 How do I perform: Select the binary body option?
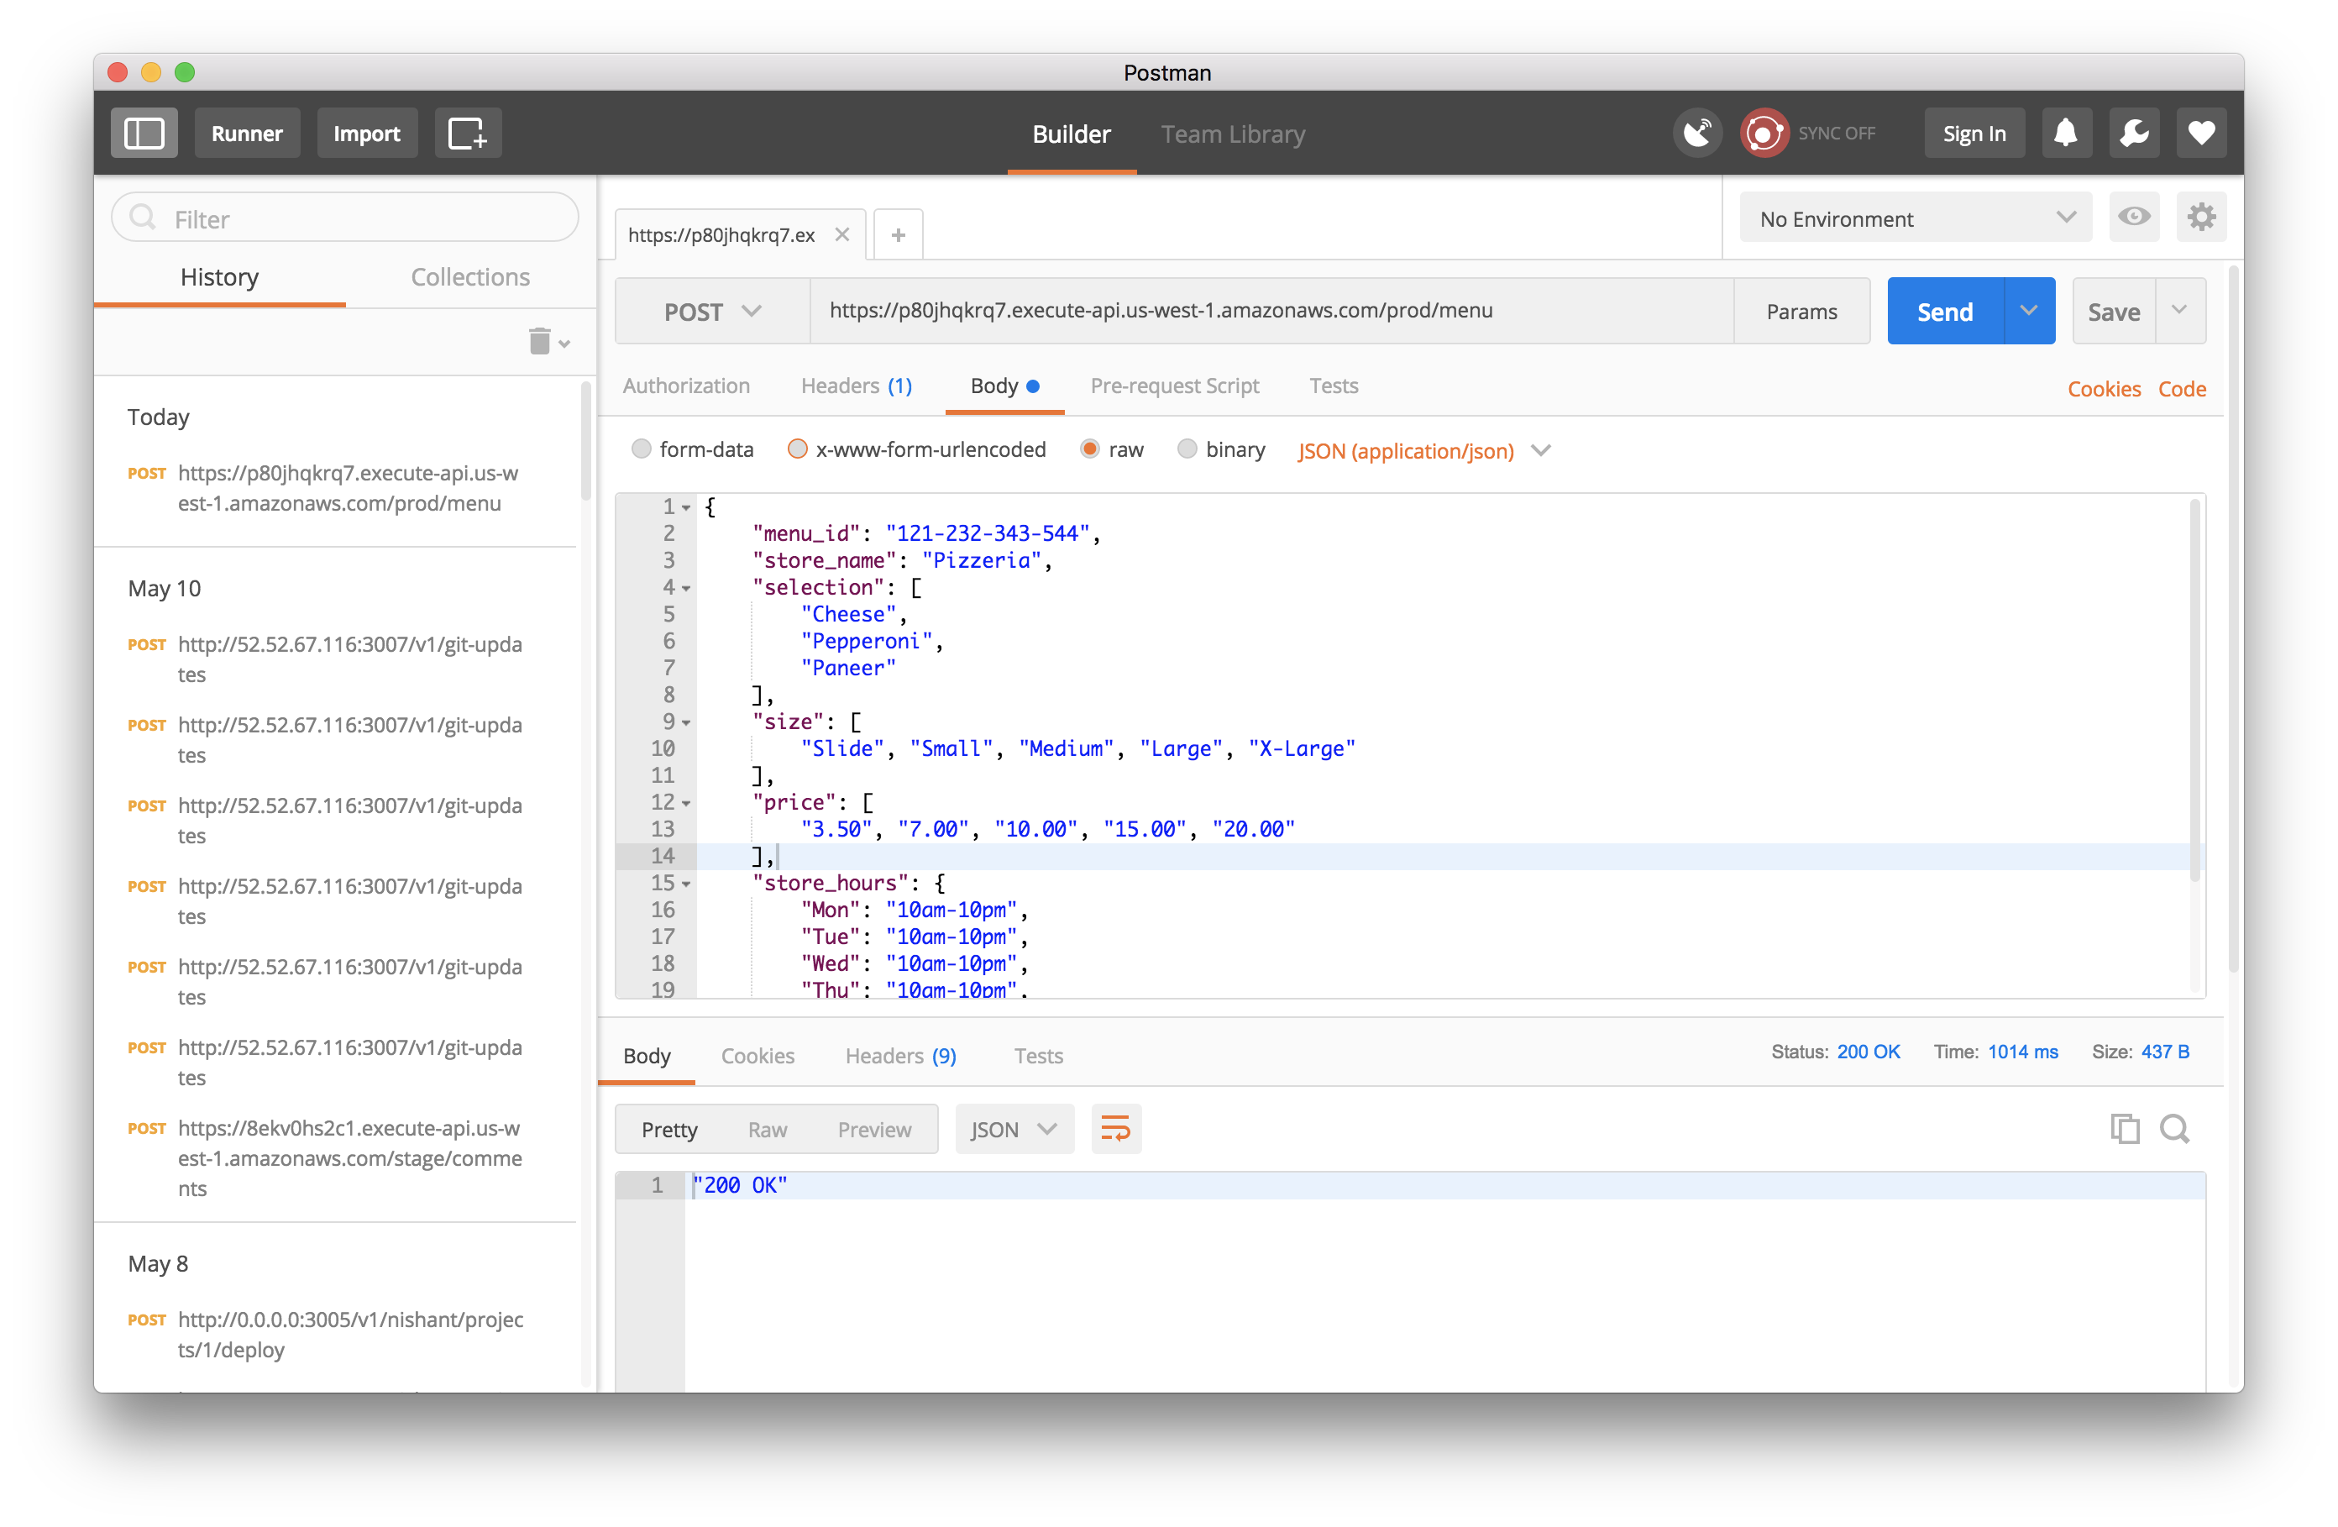pyautogui.click(x=1187, y=449)
